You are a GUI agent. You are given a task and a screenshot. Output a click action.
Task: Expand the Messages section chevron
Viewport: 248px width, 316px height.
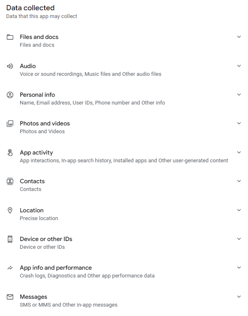pyautogui.click(x=239, y=296)
